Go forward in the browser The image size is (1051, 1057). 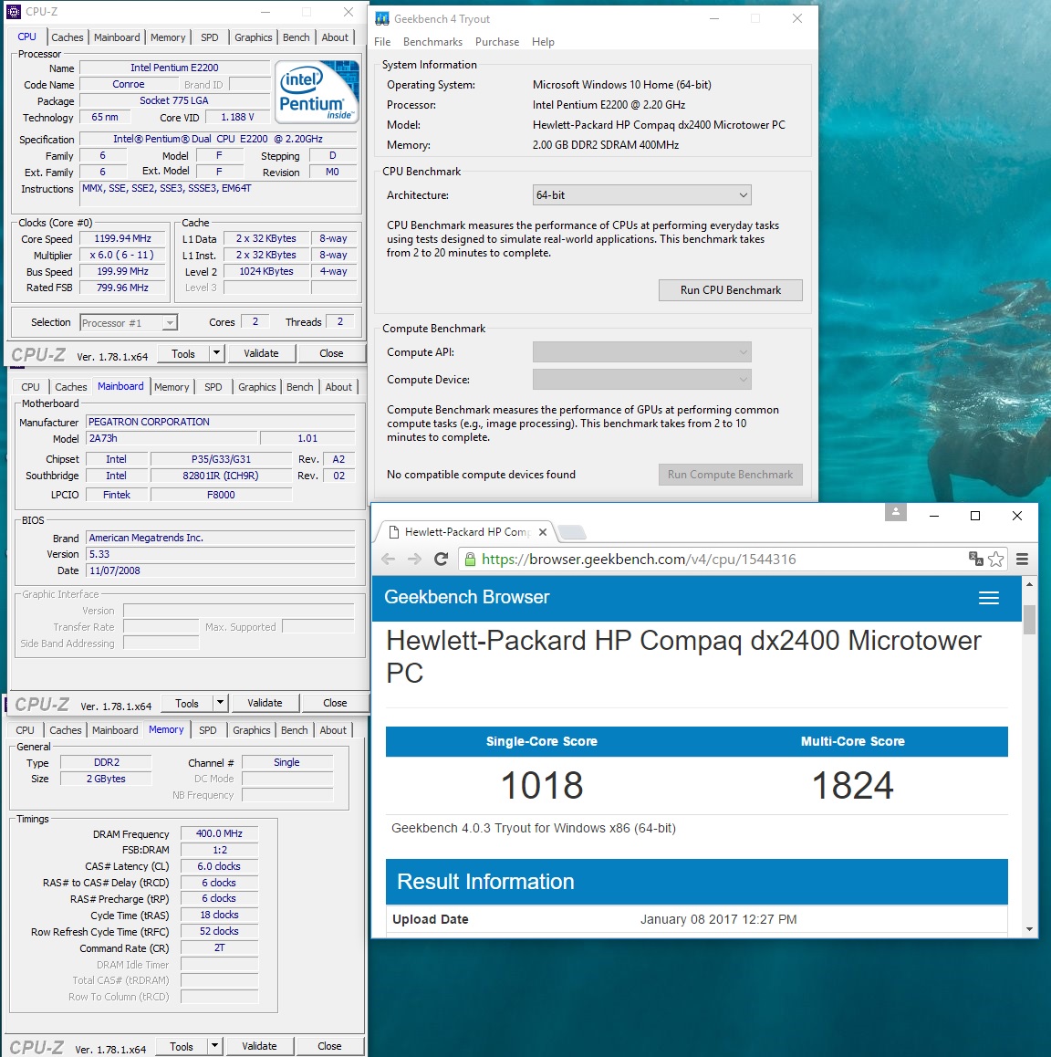pyautogui.click(x=414, y=559)
